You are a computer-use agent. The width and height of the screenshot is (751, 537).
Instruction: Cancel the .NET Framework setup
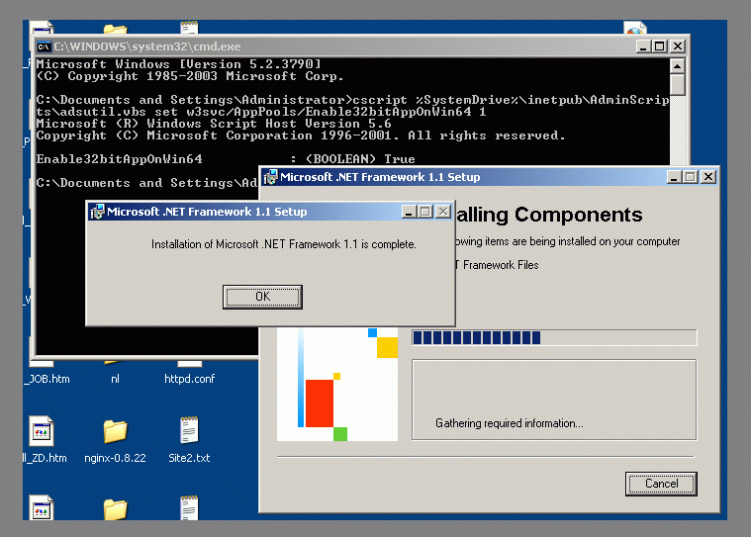click(661, 484)
